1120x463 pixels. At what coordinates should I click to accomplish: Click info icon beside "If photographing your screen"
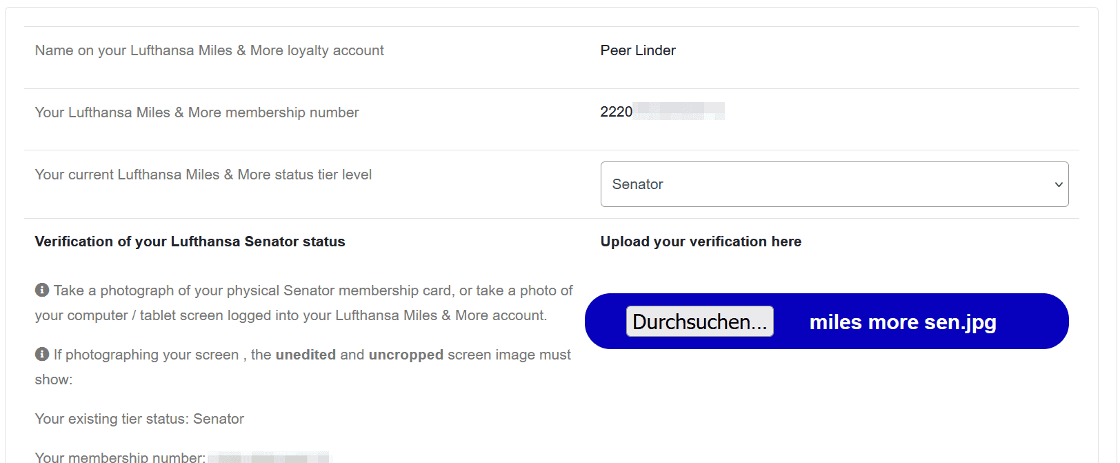[42, 354]
